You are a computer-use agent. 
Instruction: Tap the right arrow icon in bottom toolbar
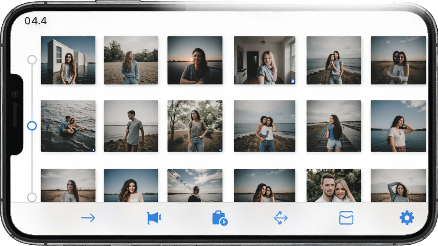point(88,218)
